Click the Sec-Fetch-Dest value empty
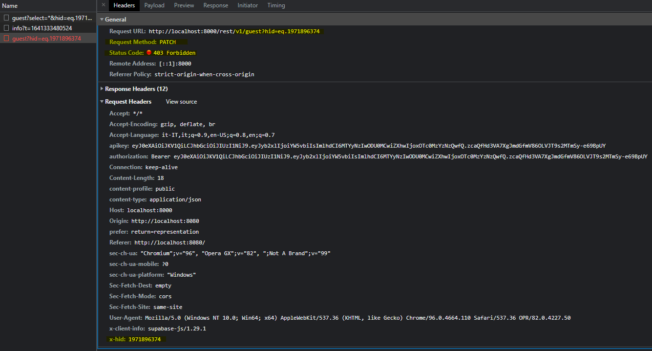652x351 pixels. pos(163,285)
